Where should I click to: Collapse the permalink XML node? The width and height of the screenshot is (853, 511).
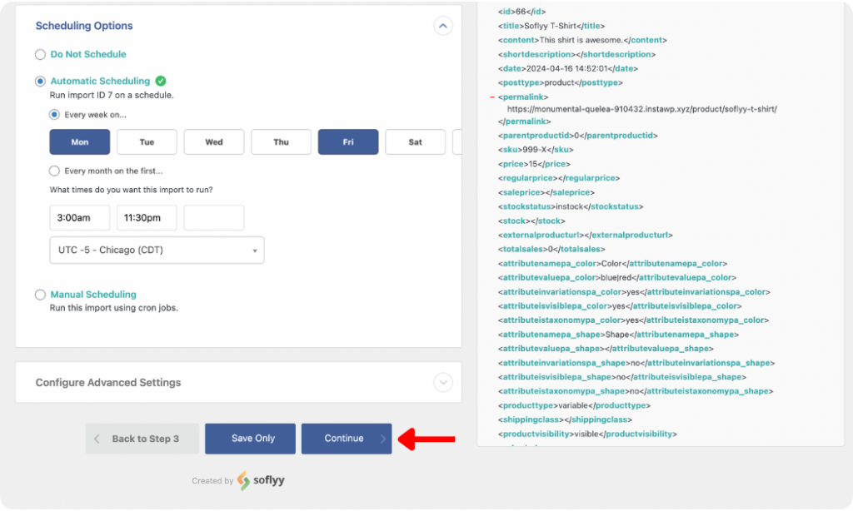tap(492, 97)
